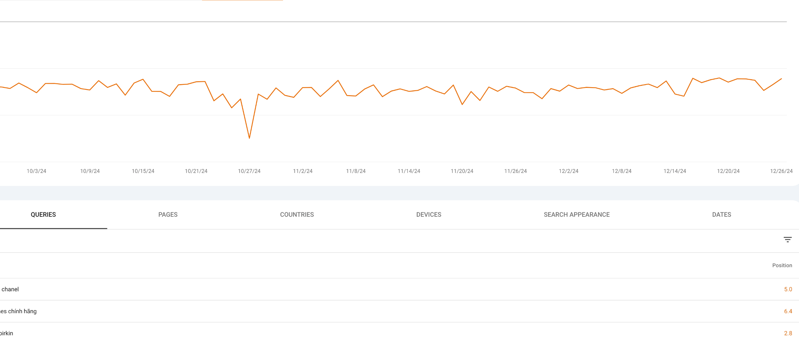Click the position value 6.4
Viewport: 799px width, 344px height.
click(788, 311)
